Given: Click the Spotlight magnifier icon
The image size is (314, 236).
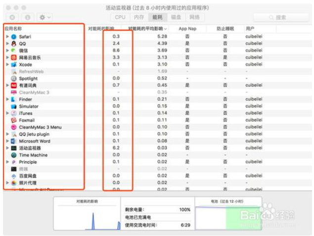Looking at the screenshot, I should click(x=14, y=78).
